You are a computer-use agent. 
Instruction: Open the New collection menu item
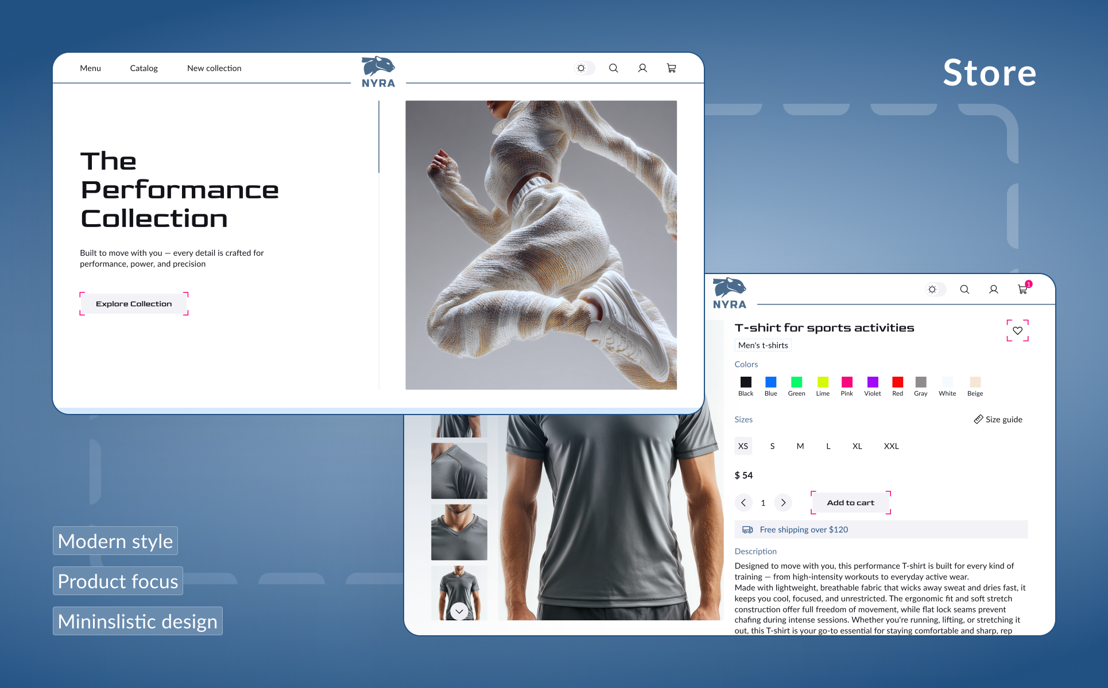coord(214,68)
